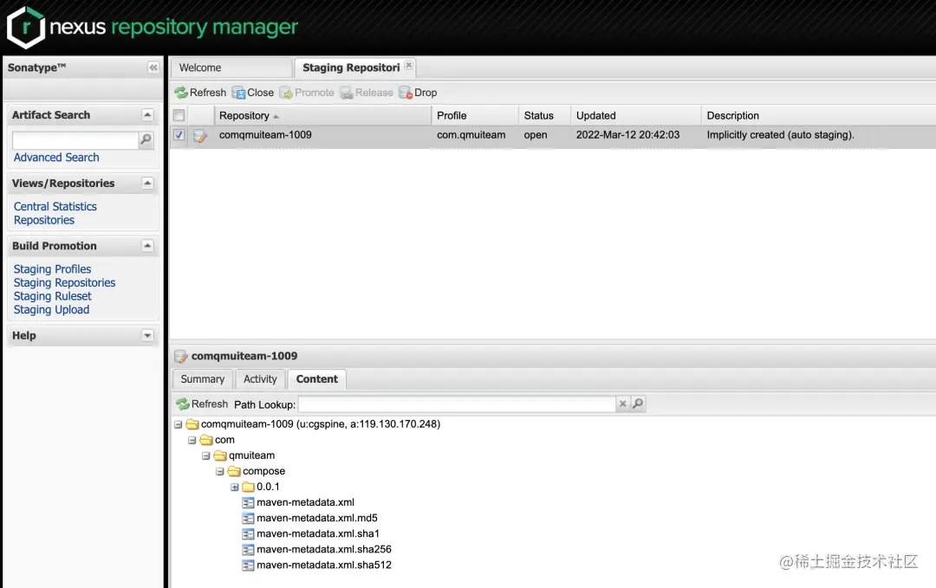Image resolution: width=936 pixels, height=588 pixels.
Task: Sort by the Status column header
Action: point(544,115)
